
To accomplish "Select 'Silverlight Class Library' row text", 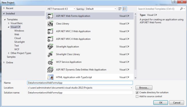I will coord(68,54).
